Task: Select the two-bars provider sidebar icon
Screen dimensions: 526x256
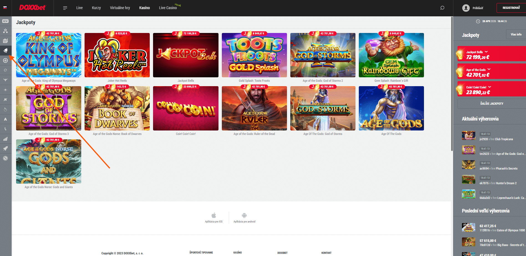Action: click(5, 129)
